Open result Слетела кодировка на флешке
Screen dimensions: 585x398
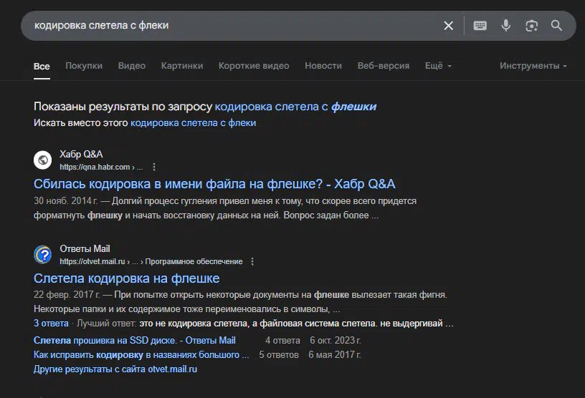coord(126,278)
